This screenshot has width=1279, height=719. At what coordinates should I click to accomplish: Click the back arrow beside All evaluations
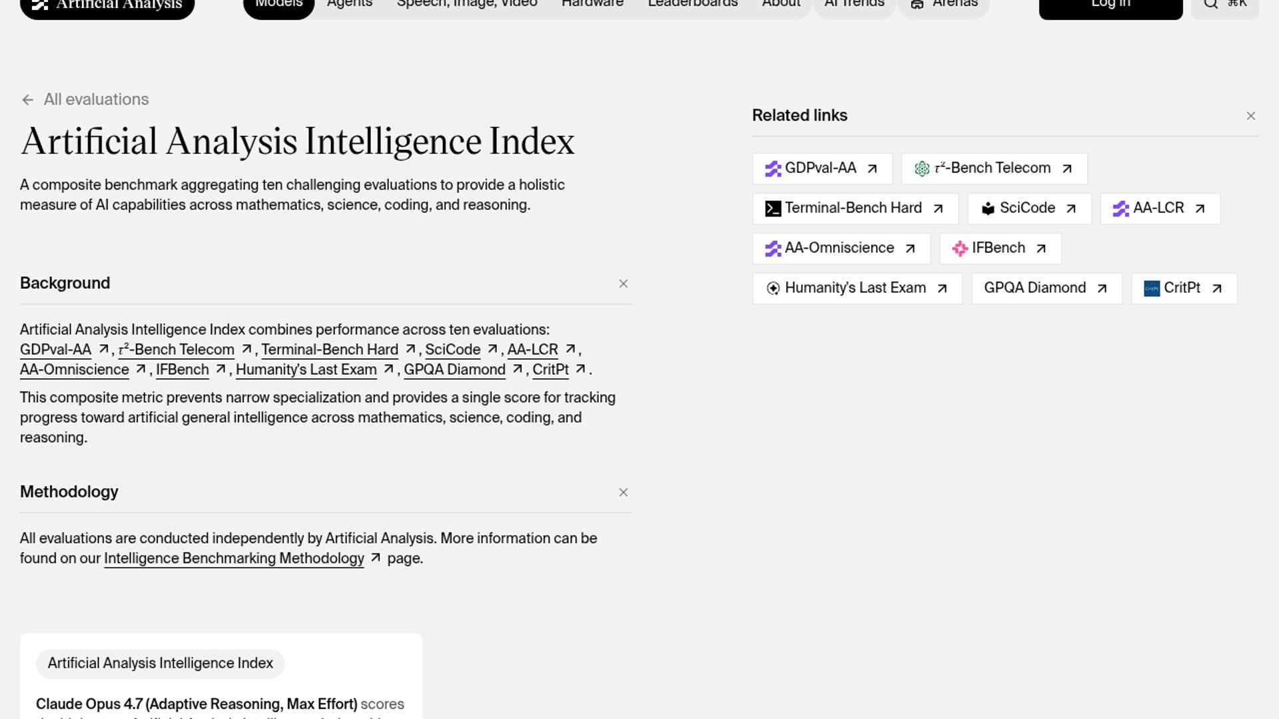pyautogui.click(x=27, y=100)
